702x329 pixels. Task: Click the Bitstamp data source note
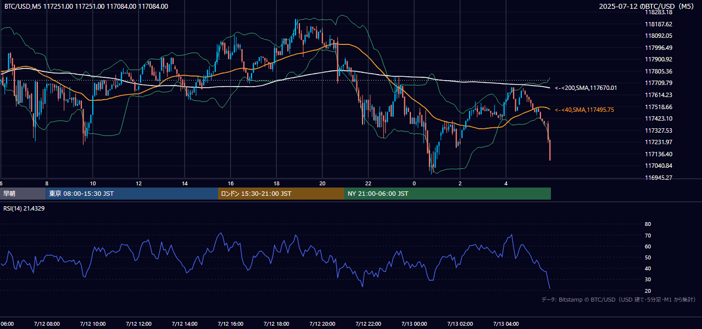click(x=619, y=300)
